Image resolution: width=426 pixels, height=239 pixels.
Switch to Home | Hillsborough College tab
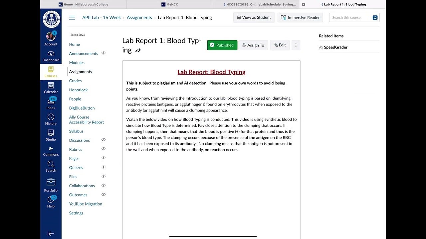[83, 4]
